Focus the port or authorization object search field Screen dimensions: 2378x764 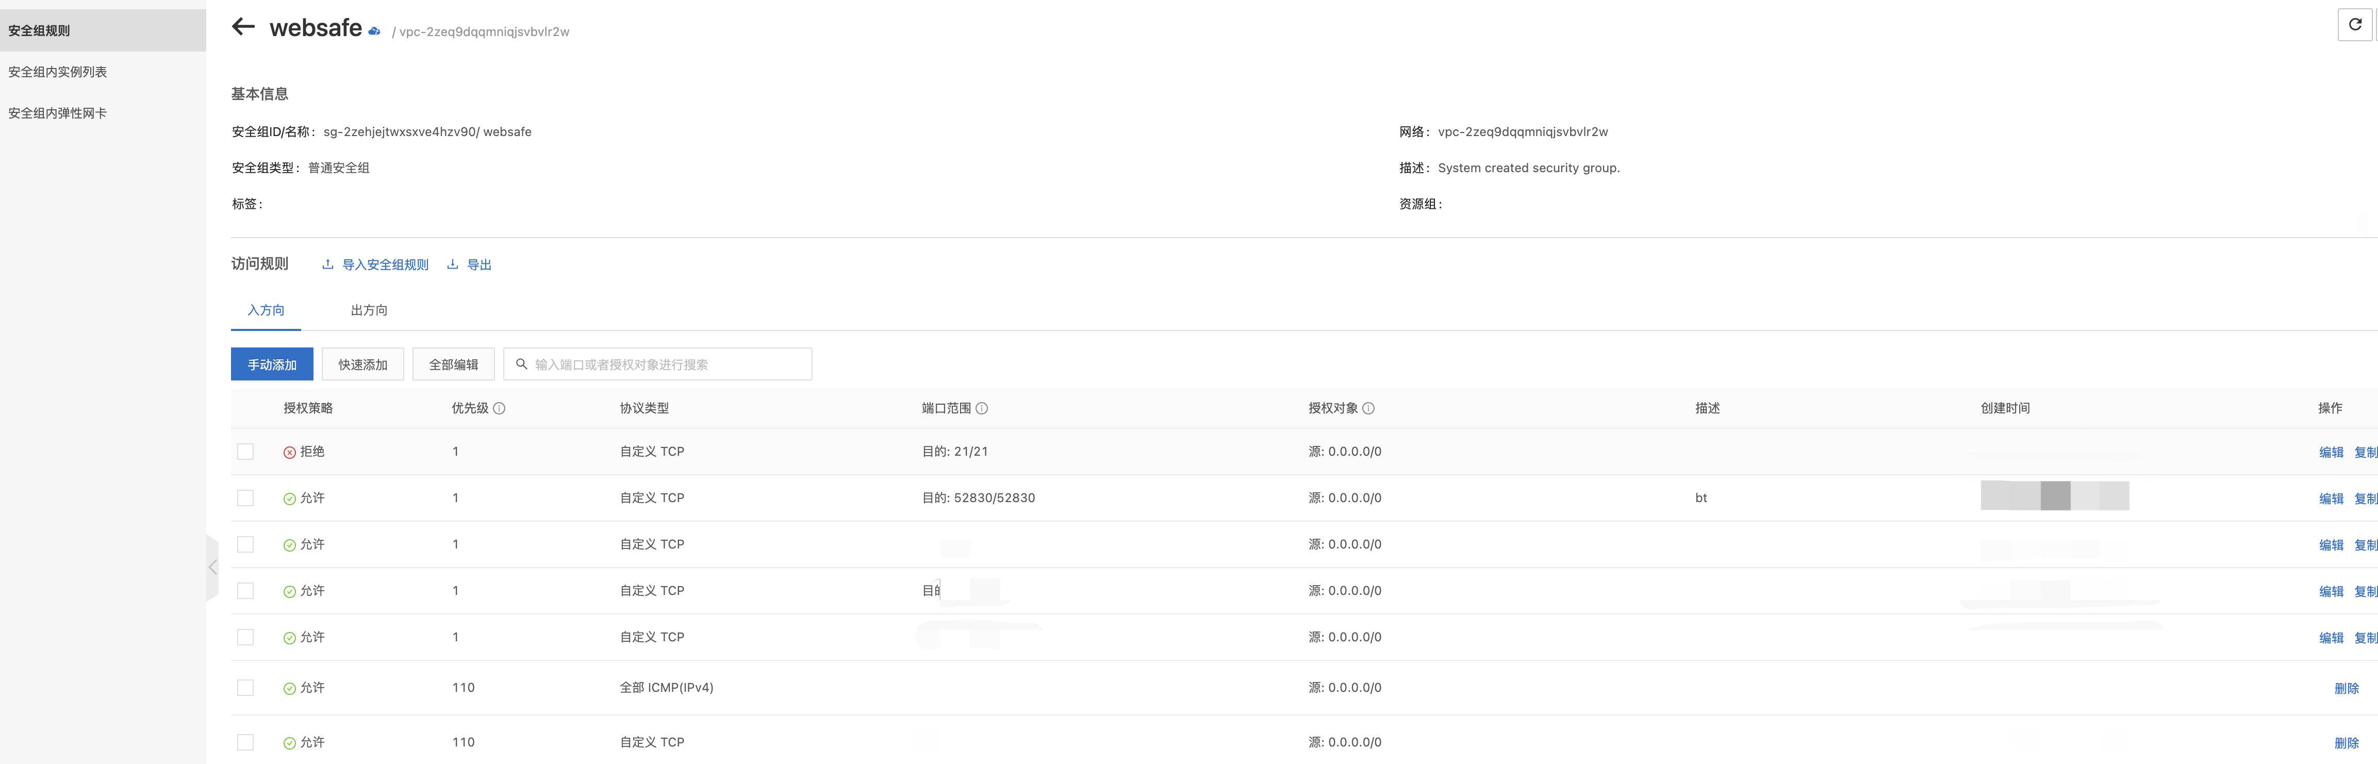[x=665, y=364]
